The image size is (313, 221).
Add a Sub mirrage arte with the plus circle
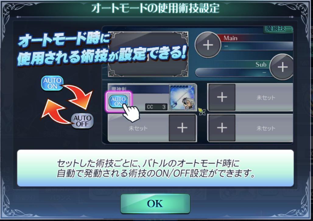click(282, 67)
